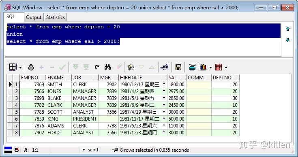Click the red grid report icon

click(219, 67)
